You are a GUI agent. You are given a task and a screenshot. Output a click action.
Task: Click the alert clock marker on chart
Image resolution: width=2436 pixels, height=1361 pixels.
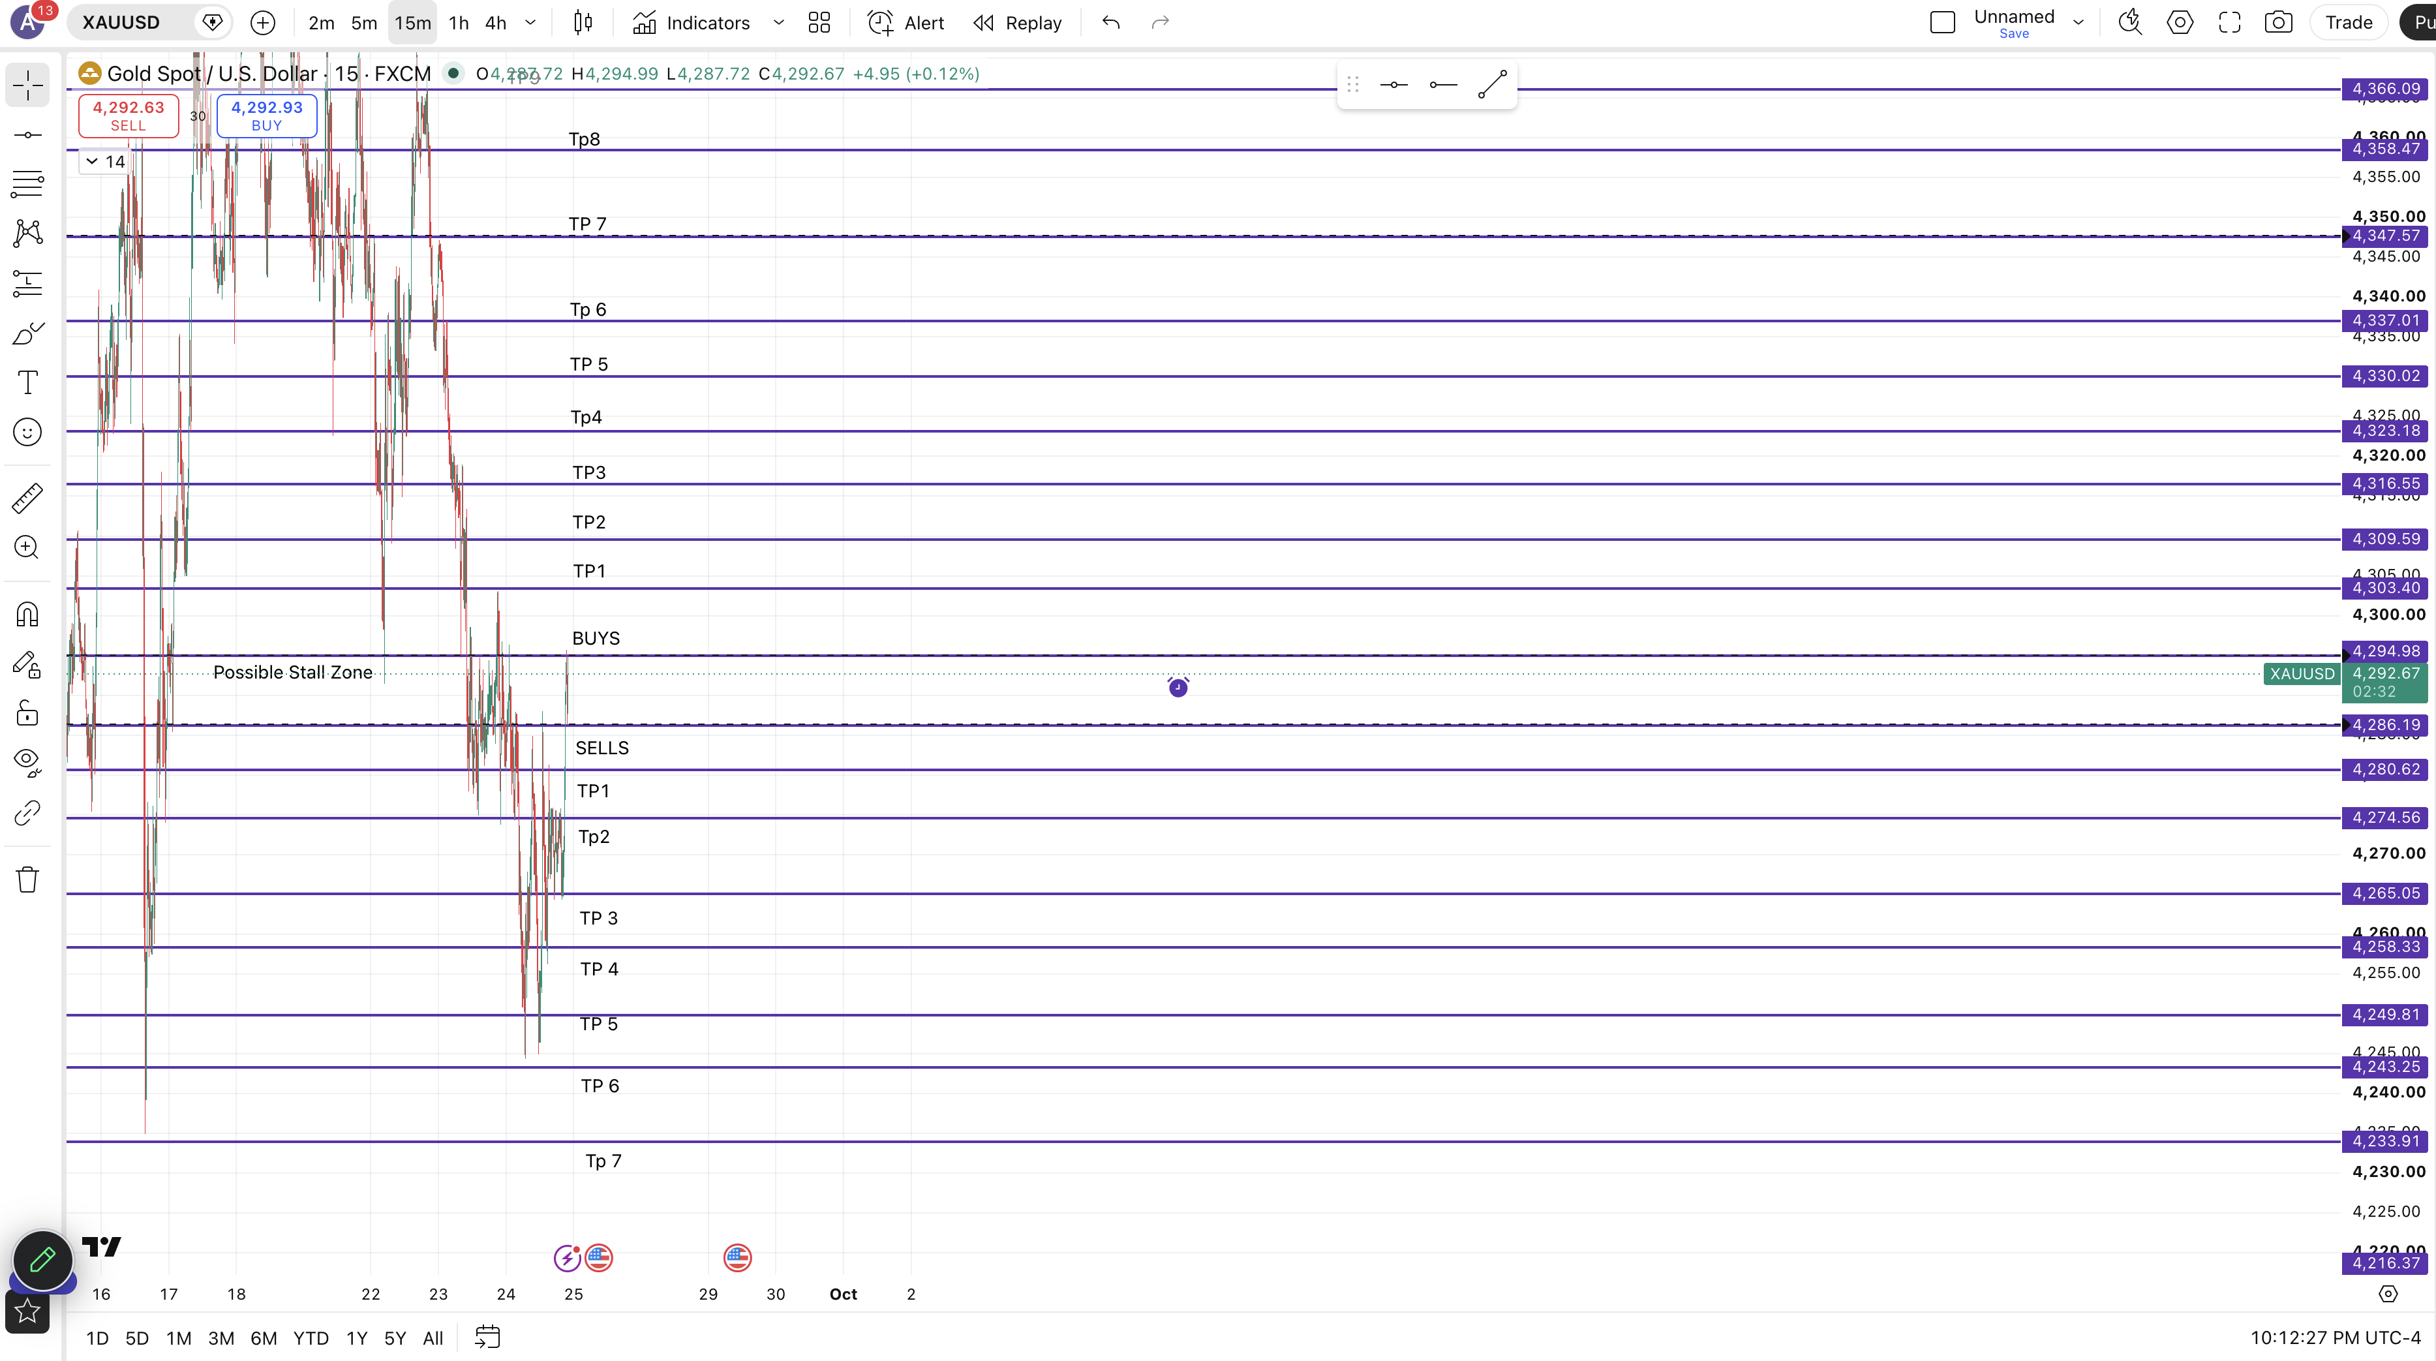point(1178,688)
